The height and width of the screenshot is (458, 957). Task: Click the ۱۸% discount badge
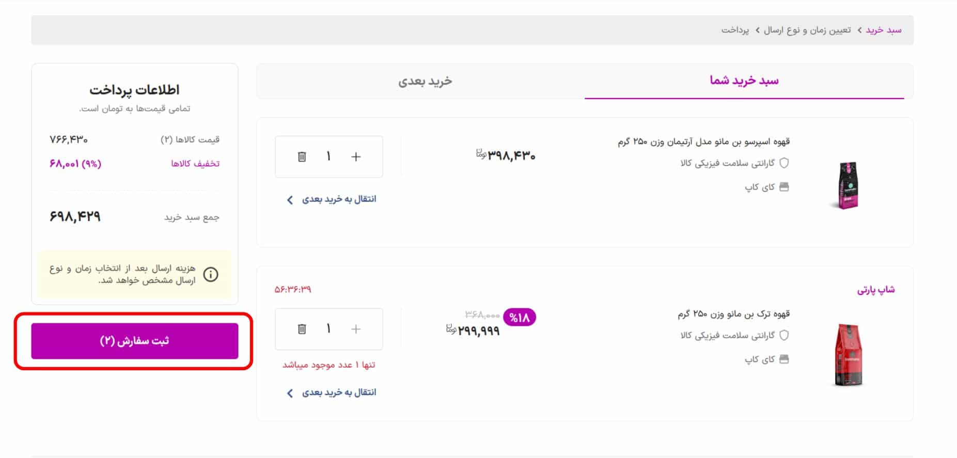click(519, 318)
